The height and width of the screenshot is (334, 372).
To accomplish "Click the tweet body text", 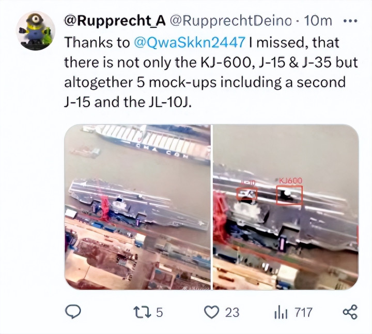I will point(211,73).
